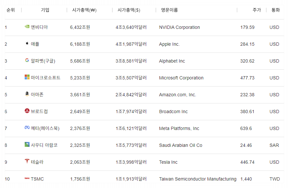Click the Microsoft four-color logo icon
The image size is (289, 188).
(27, 77)
